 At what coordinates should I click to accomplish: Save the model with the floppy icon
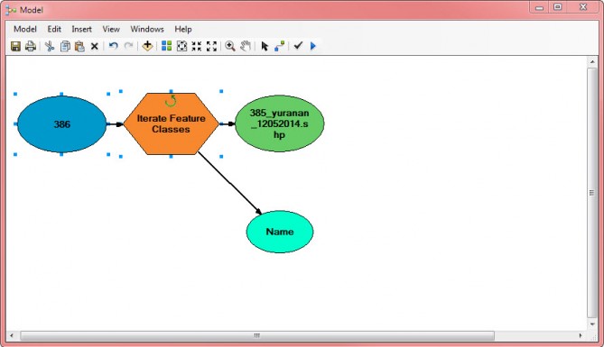[15, 46]
